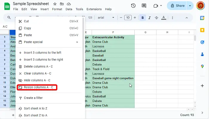Image resolution: width=209 pixels, height=119 pixels.
Task: Toggle Bold formatting
Action: (142, 18)
